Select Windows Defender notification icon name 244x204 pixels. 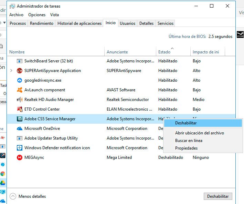(x=57, y=148)
